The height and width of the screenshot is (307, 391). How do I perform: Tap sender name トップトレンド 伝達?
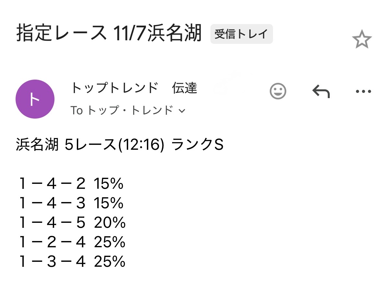coord(134,88)
